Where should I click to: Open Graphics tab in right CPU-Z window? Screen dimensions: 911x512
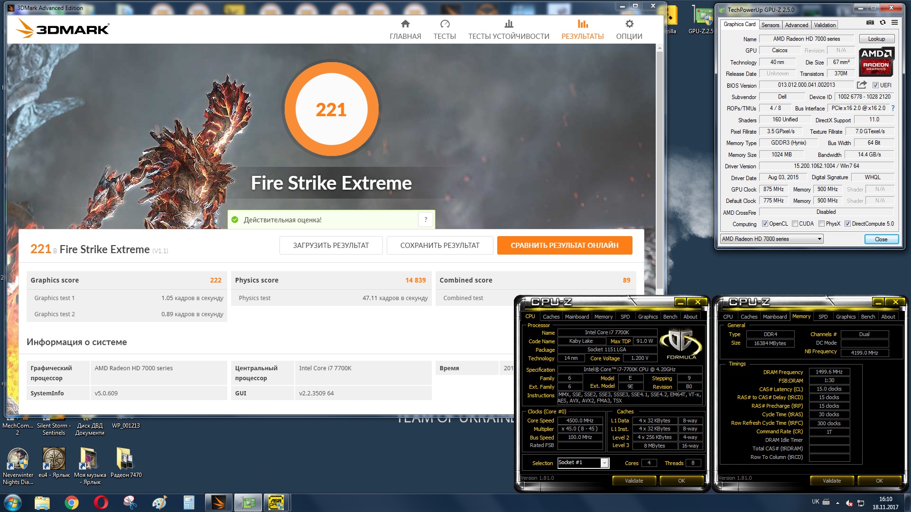[x=846, y=317]
